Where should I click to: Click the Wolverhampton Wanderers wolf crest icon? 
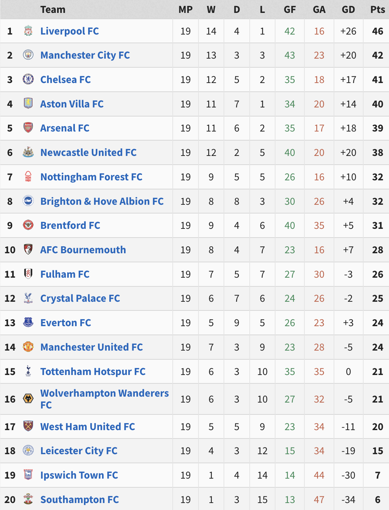28,399
